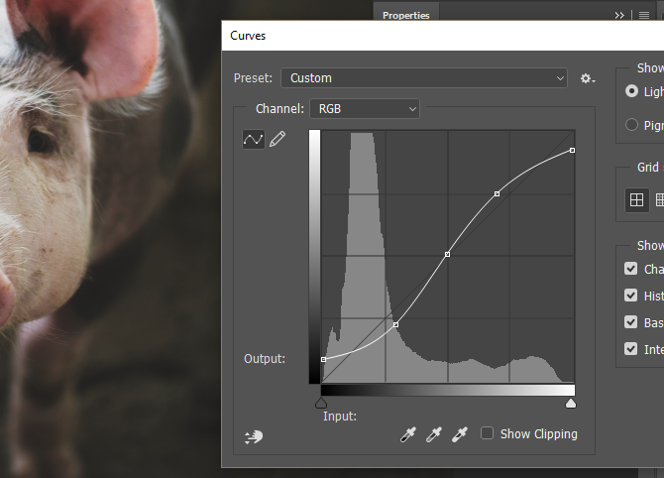The width and height of the screenshot is (664, 478).
Task: Uncheck the Histogram checkbox
Action: [630, 295]
